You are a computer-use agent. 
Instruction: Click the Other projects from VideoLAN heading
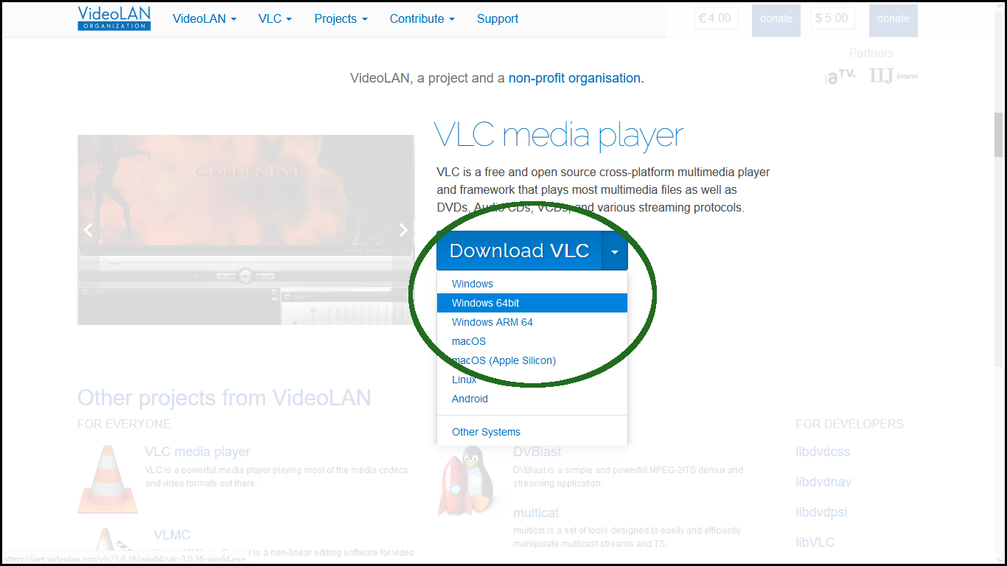(224, 398)
